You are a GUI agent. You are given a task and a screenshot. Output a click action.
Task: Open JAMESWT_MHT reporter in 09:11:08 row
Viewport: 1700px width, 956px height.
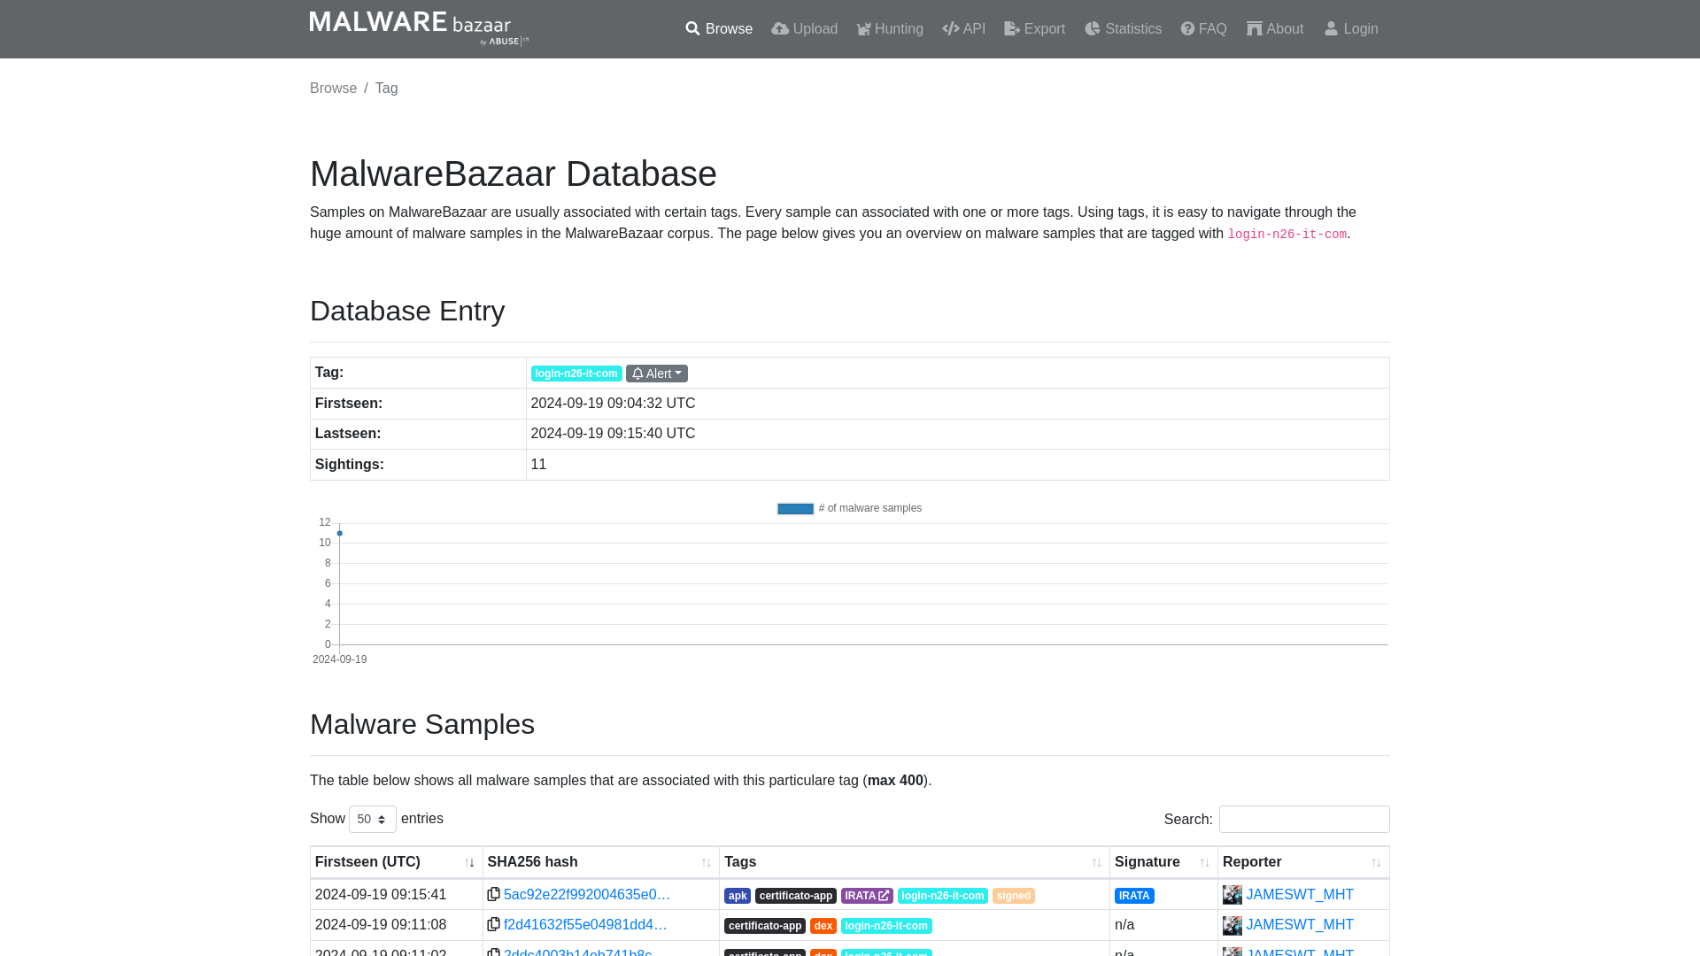pos(1300,925)
